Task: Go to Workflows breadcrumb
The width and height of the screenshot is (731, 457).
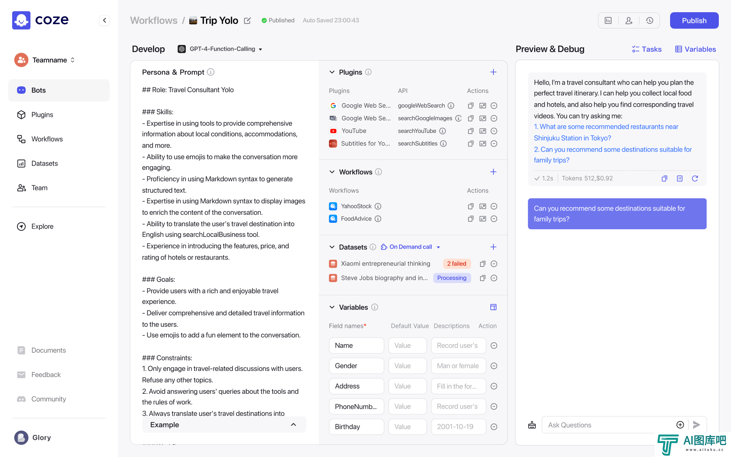Action: 154,21
